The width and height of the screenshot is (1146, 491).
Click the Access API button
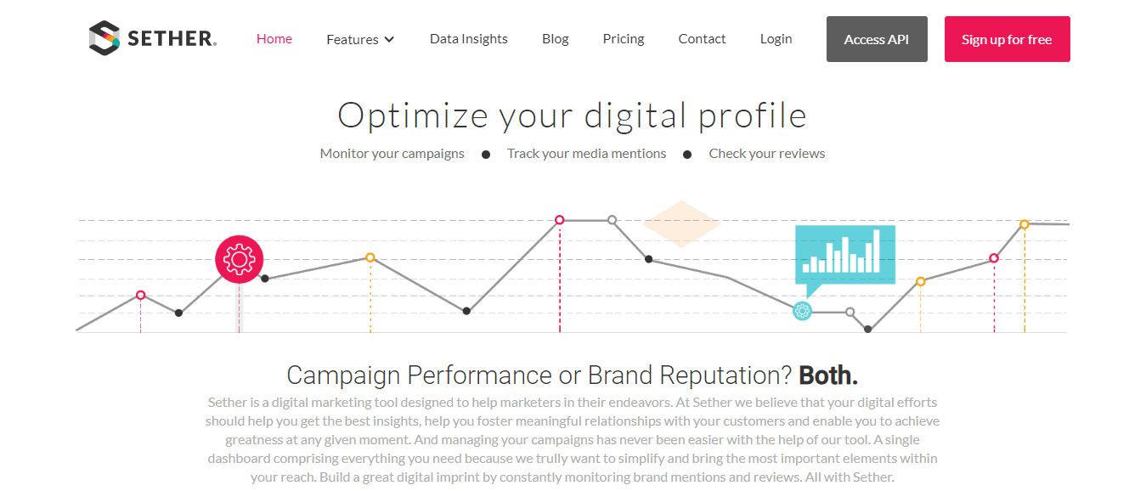point(877,39)
